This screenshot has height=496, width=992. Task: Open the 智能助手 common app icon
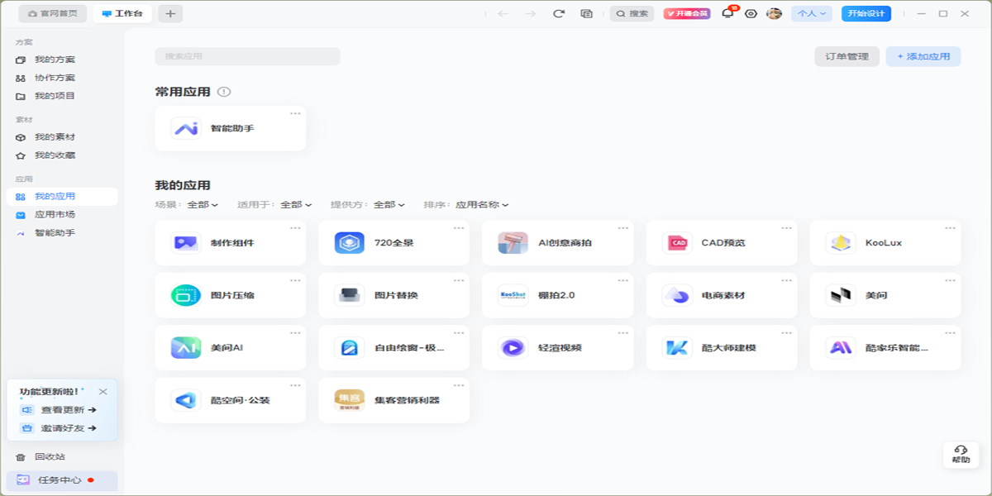coord(186,129)
